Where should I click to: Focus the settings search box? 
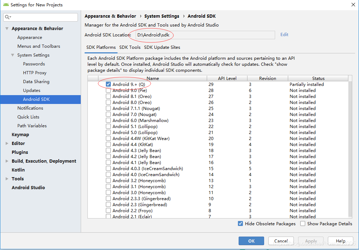40,17
